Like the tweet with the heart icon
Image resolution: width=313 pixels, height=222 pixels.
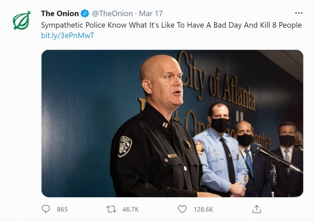coord(182,209)
